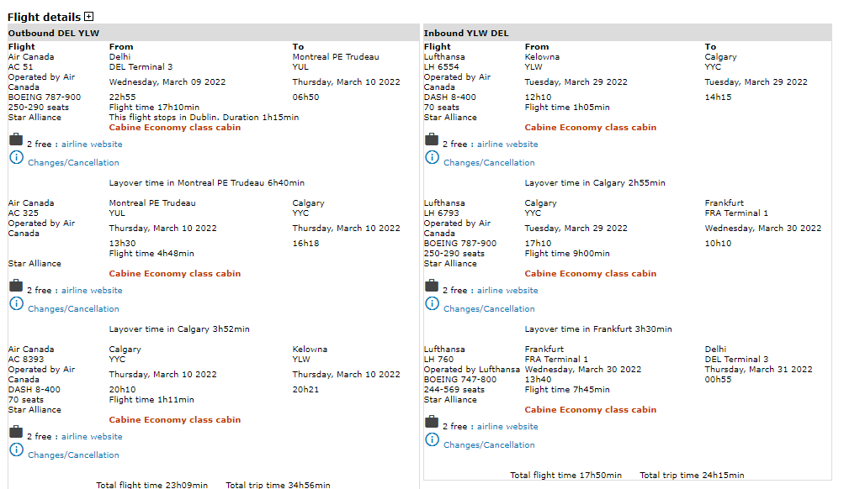The width and height of the screenshot is (844, 489).
Task: Click the baggage icon for flight AC 325
Action: click(16, 287)
